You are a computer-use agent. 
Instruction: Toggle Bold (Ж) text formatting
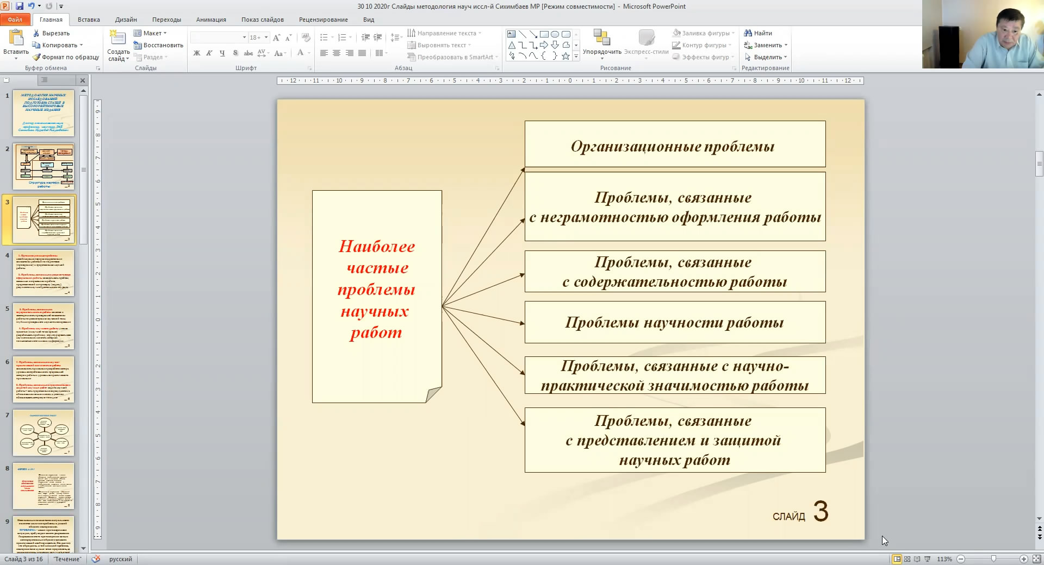coord(197,53)
